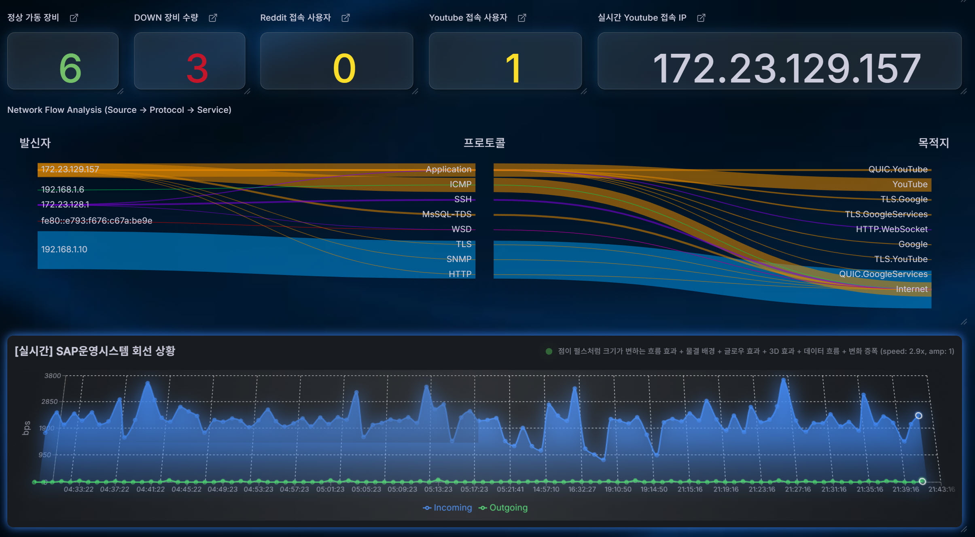This screenshot has height=537, width=975.
Task: Select the 192.168.1.10 source node
Action: click(65, 249)
